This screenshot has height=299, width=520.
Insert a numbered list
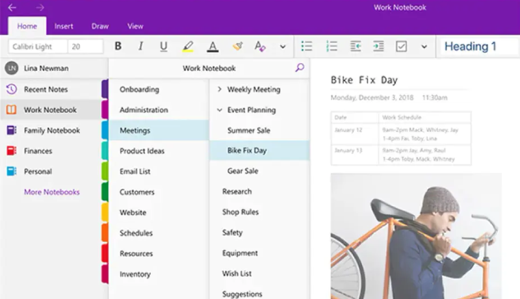click(331, 46)
